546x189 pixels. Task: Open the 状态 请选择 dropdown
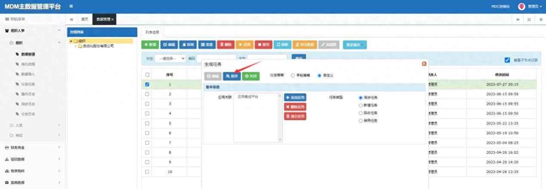click(x=170, y=58)
